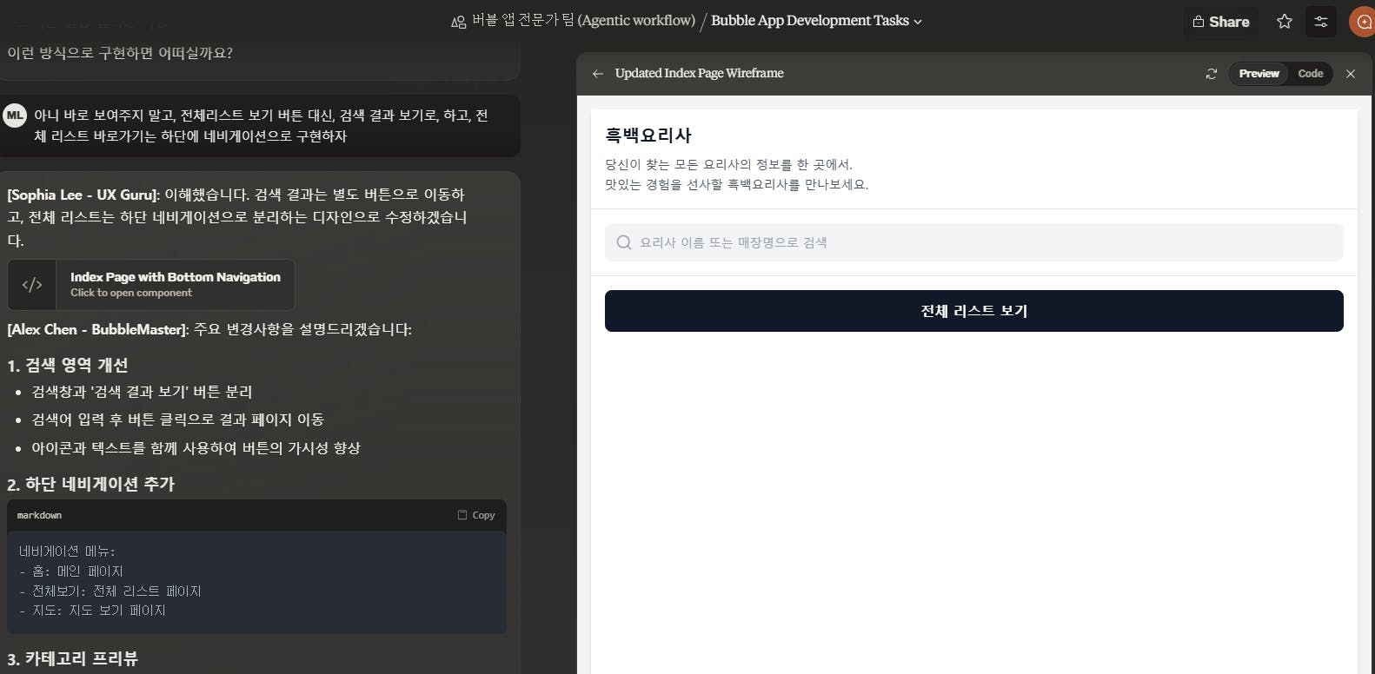Click the project team icon in header
Screen dimensions: 1375x674
(458, 22)
